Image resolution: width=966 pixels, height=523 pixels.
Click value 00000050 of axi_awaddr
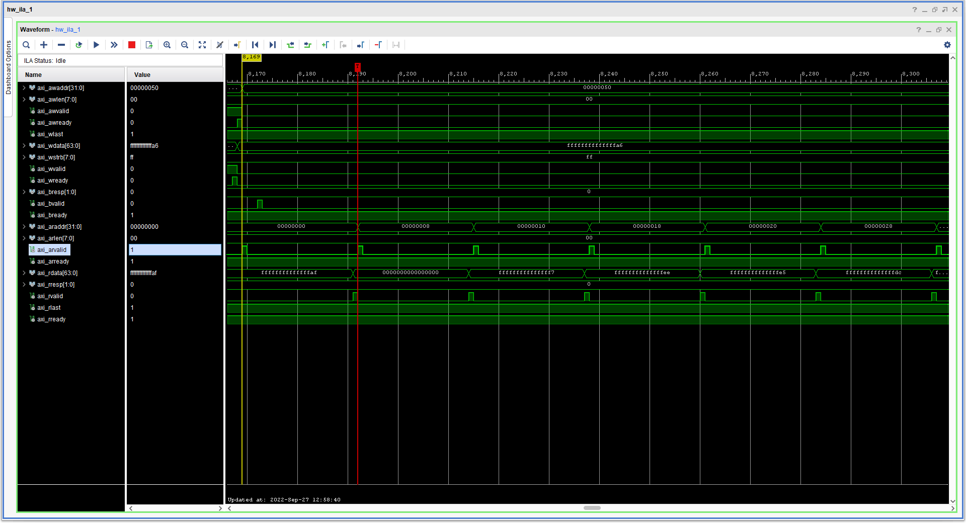click(x=144, y=88)
